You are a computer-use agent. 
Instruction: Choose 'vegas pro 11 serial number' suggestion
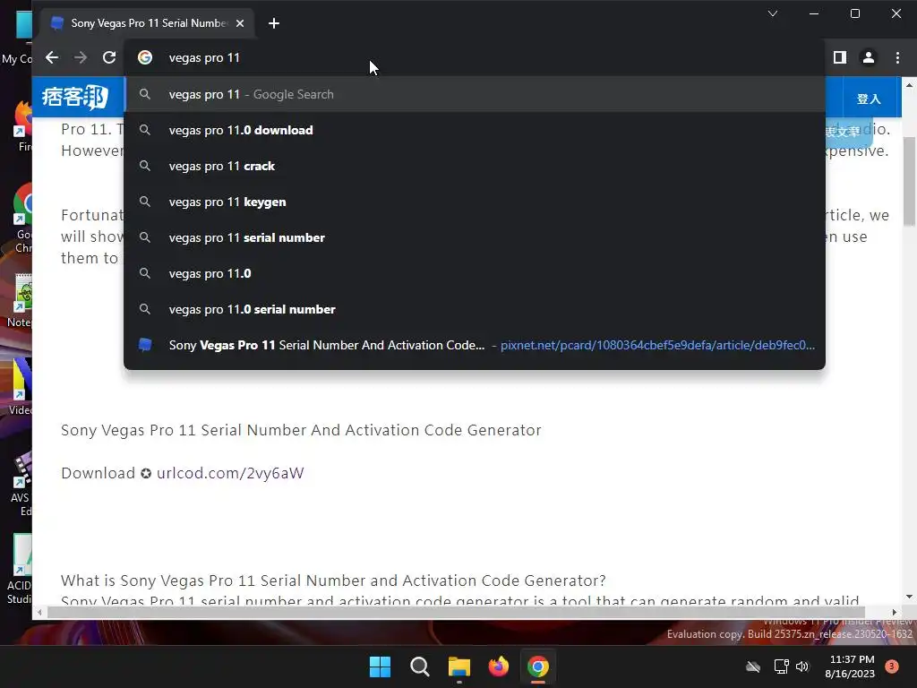pyautogui.click(x=475, y=237)
